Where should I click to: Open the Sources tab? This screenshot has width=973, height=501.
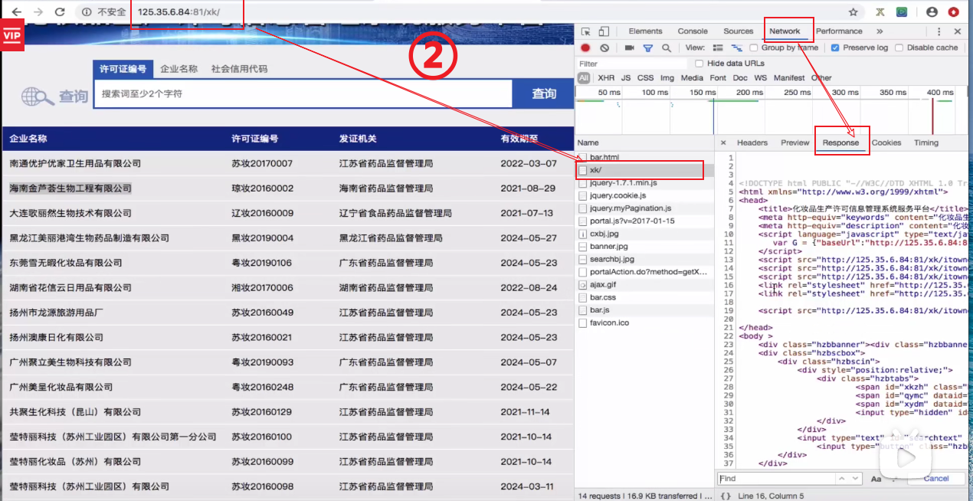tap(739, 31)
